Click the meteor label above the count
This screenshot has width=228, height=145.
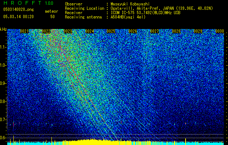(51, 11)
